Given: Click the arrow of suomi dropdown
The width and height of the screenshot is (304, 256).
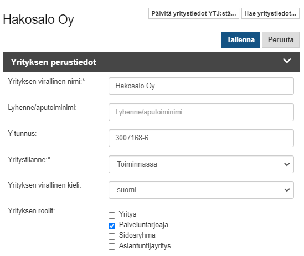Looking at the screenshot, I should tap(287, 190).
